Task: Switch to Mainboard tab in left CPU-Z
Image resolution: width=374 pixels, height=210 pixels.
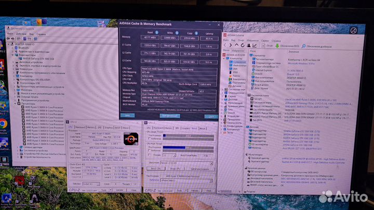Action: point(81,128)
